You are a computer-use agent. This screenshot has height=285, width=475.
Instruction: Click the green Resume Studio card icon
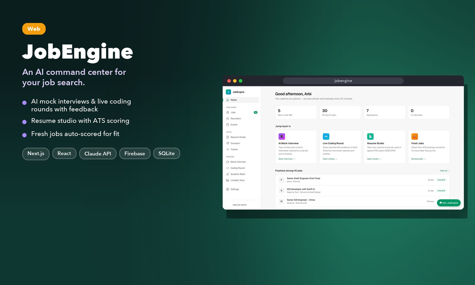(x=370, y=136)
